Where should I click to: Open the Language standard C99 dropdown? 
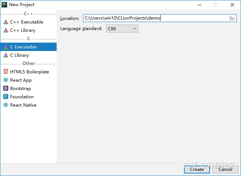(x=122, y=29)
